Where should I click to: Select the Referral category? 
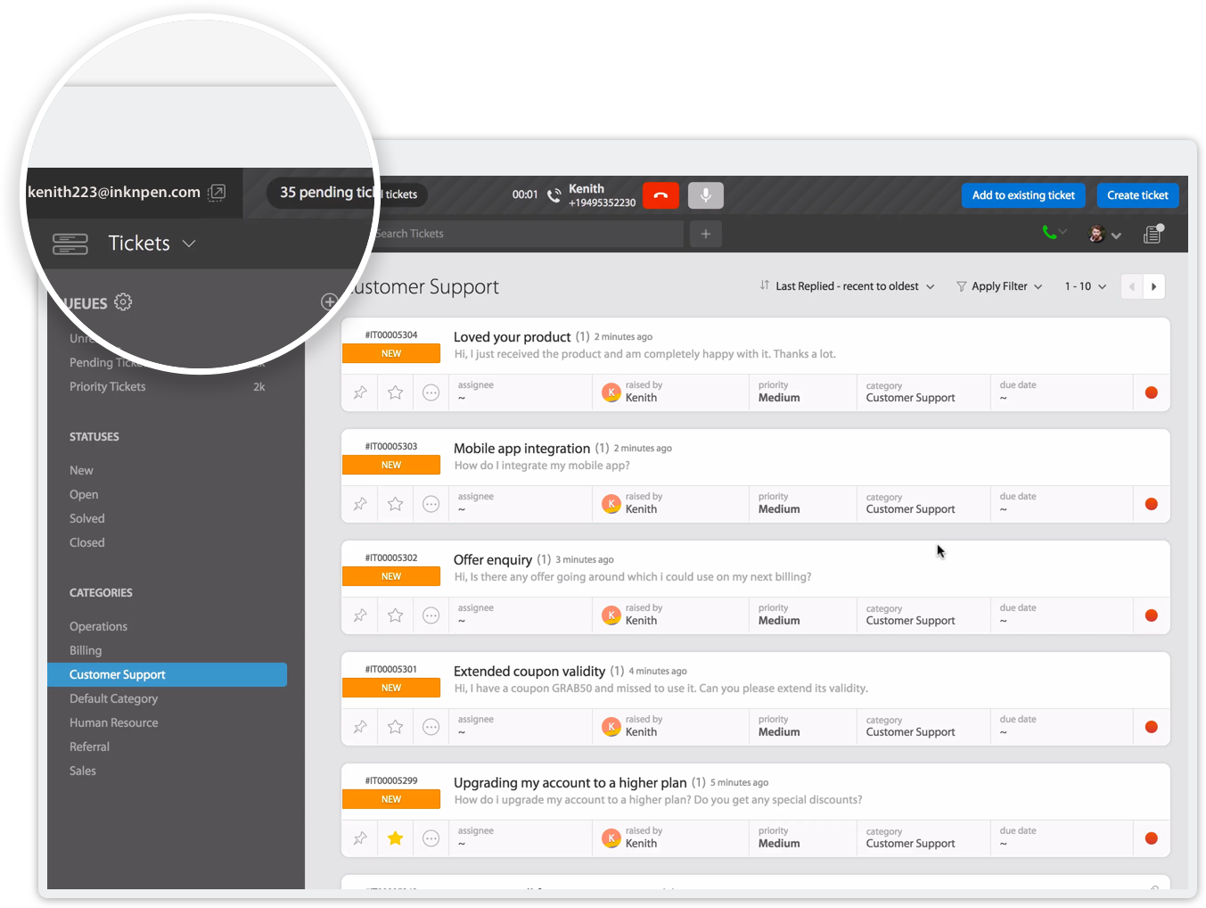[x=89, y=747]
